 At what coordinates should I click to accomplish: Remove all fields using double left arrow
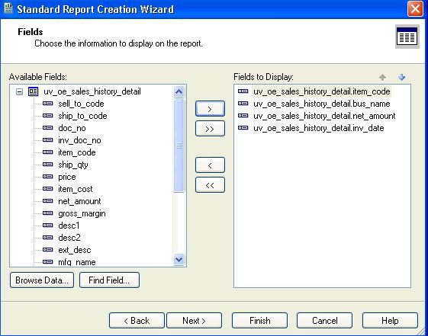coord(210,185)
